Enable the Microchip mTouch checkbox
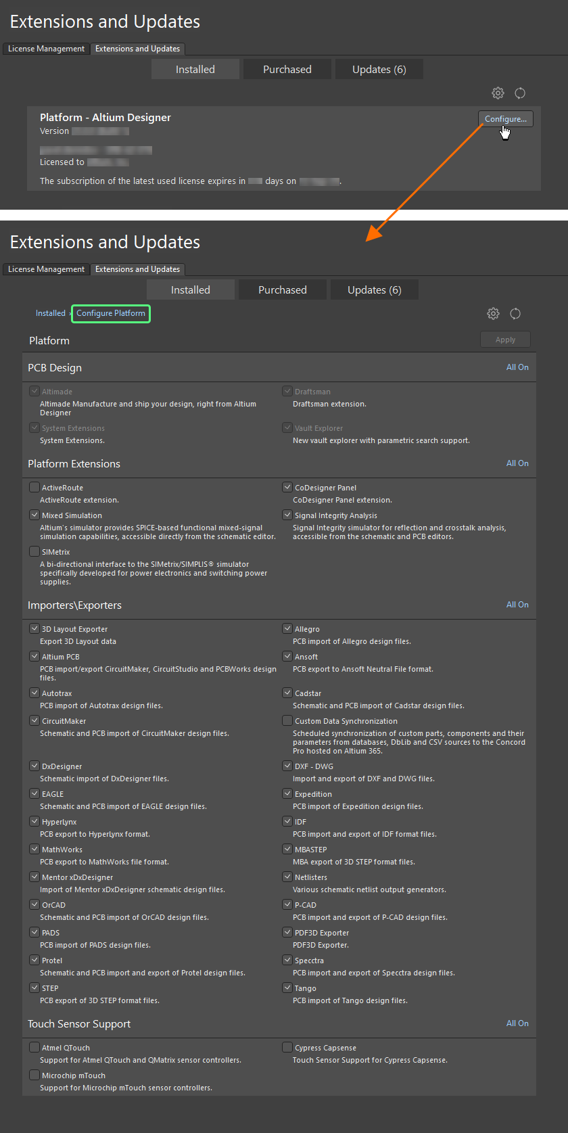The height and width of the screenshot is (1133, 568). tap(34, 1075)
